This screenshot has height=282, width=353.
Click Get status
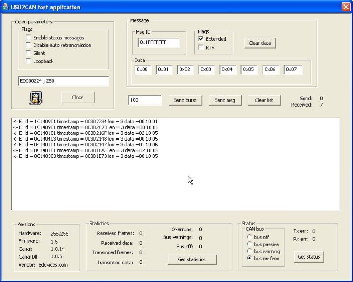coord(309,256)
